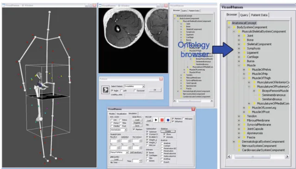The width and height of the screenshot is (296, 169).
Task: Click the patient picture icon in Patient dialog
Action: coord(105,90)
